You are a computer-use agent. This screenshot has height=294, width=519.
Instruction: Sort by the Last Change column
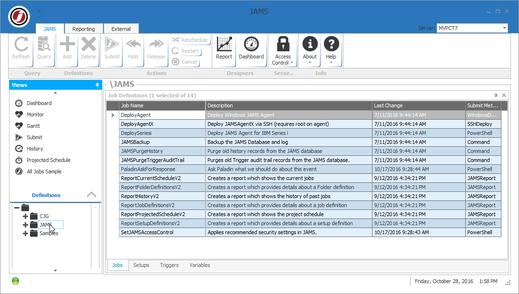pos(418,106)
